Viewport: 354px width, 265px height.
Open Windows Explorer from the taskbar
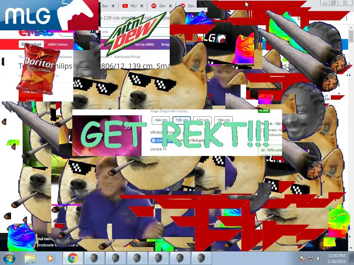click(x=30, y=258)
